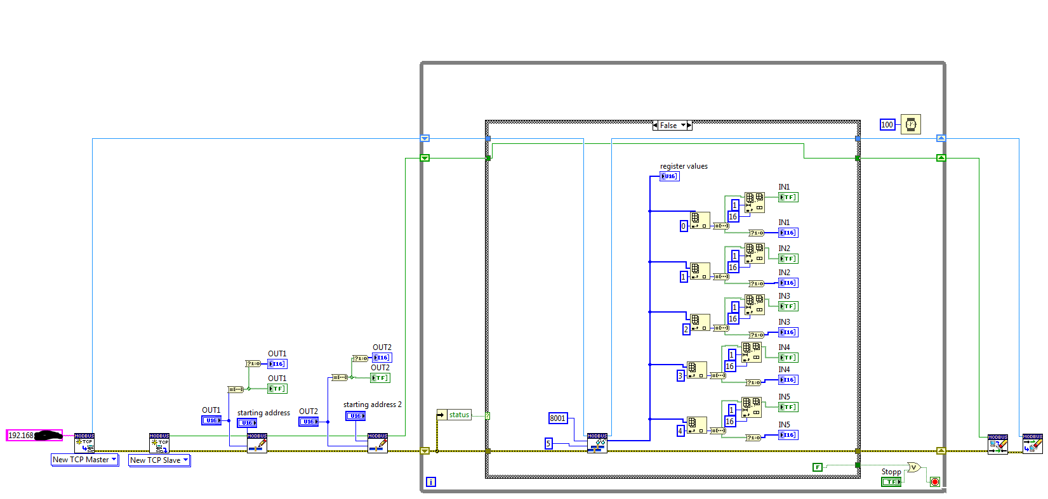Click the OUT2 I16 indicator terminal
The image size is (1048, 499).
point(382,358)
